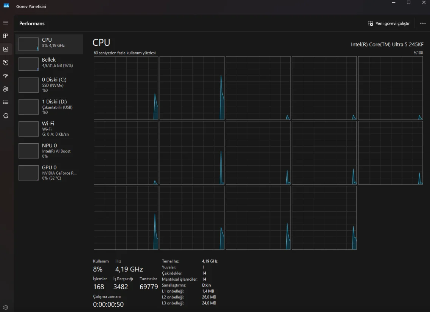Click the '69779' Tanıtıcılar value

(x=149, y=287)
